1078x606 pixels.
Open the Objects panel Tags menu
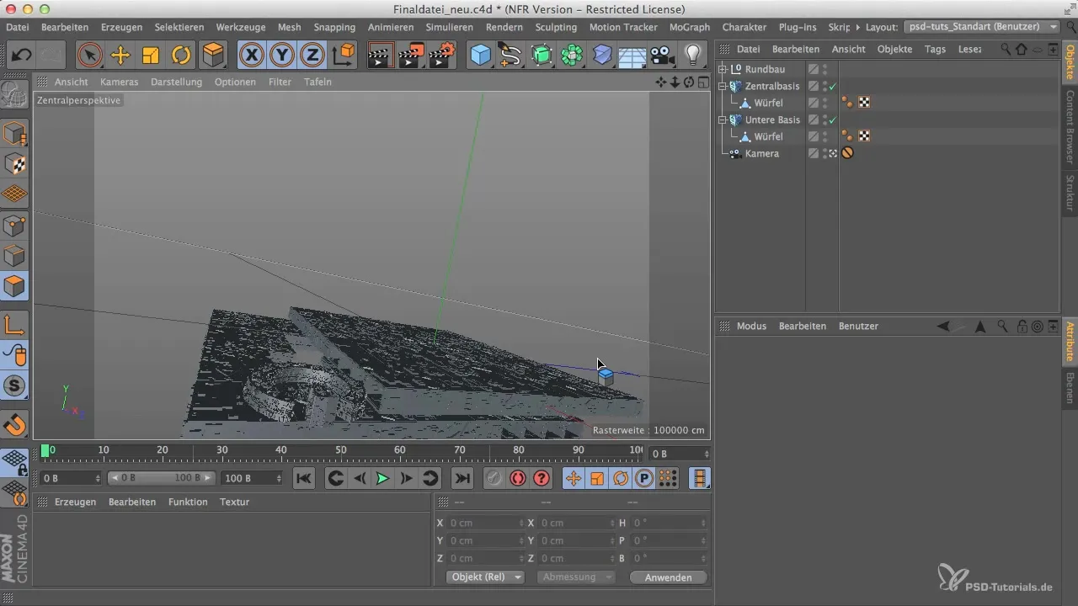point(935,49)
